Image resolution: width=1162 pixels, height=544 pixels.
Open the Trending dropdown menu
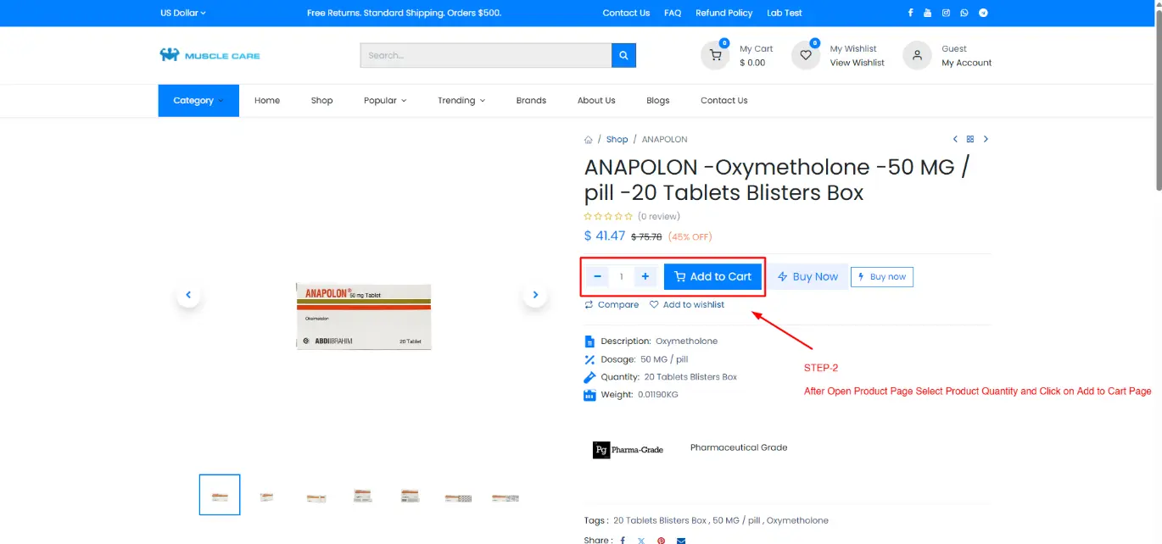(461, 101)
